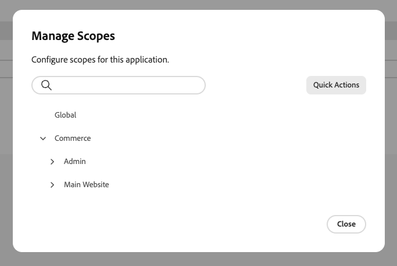
Task: Expand the Main Website node chevron
Action: point(52,185)
